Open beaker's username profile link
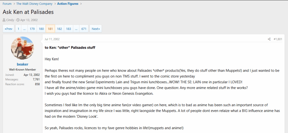The image size is (288, 133). [x=22, y=64]
